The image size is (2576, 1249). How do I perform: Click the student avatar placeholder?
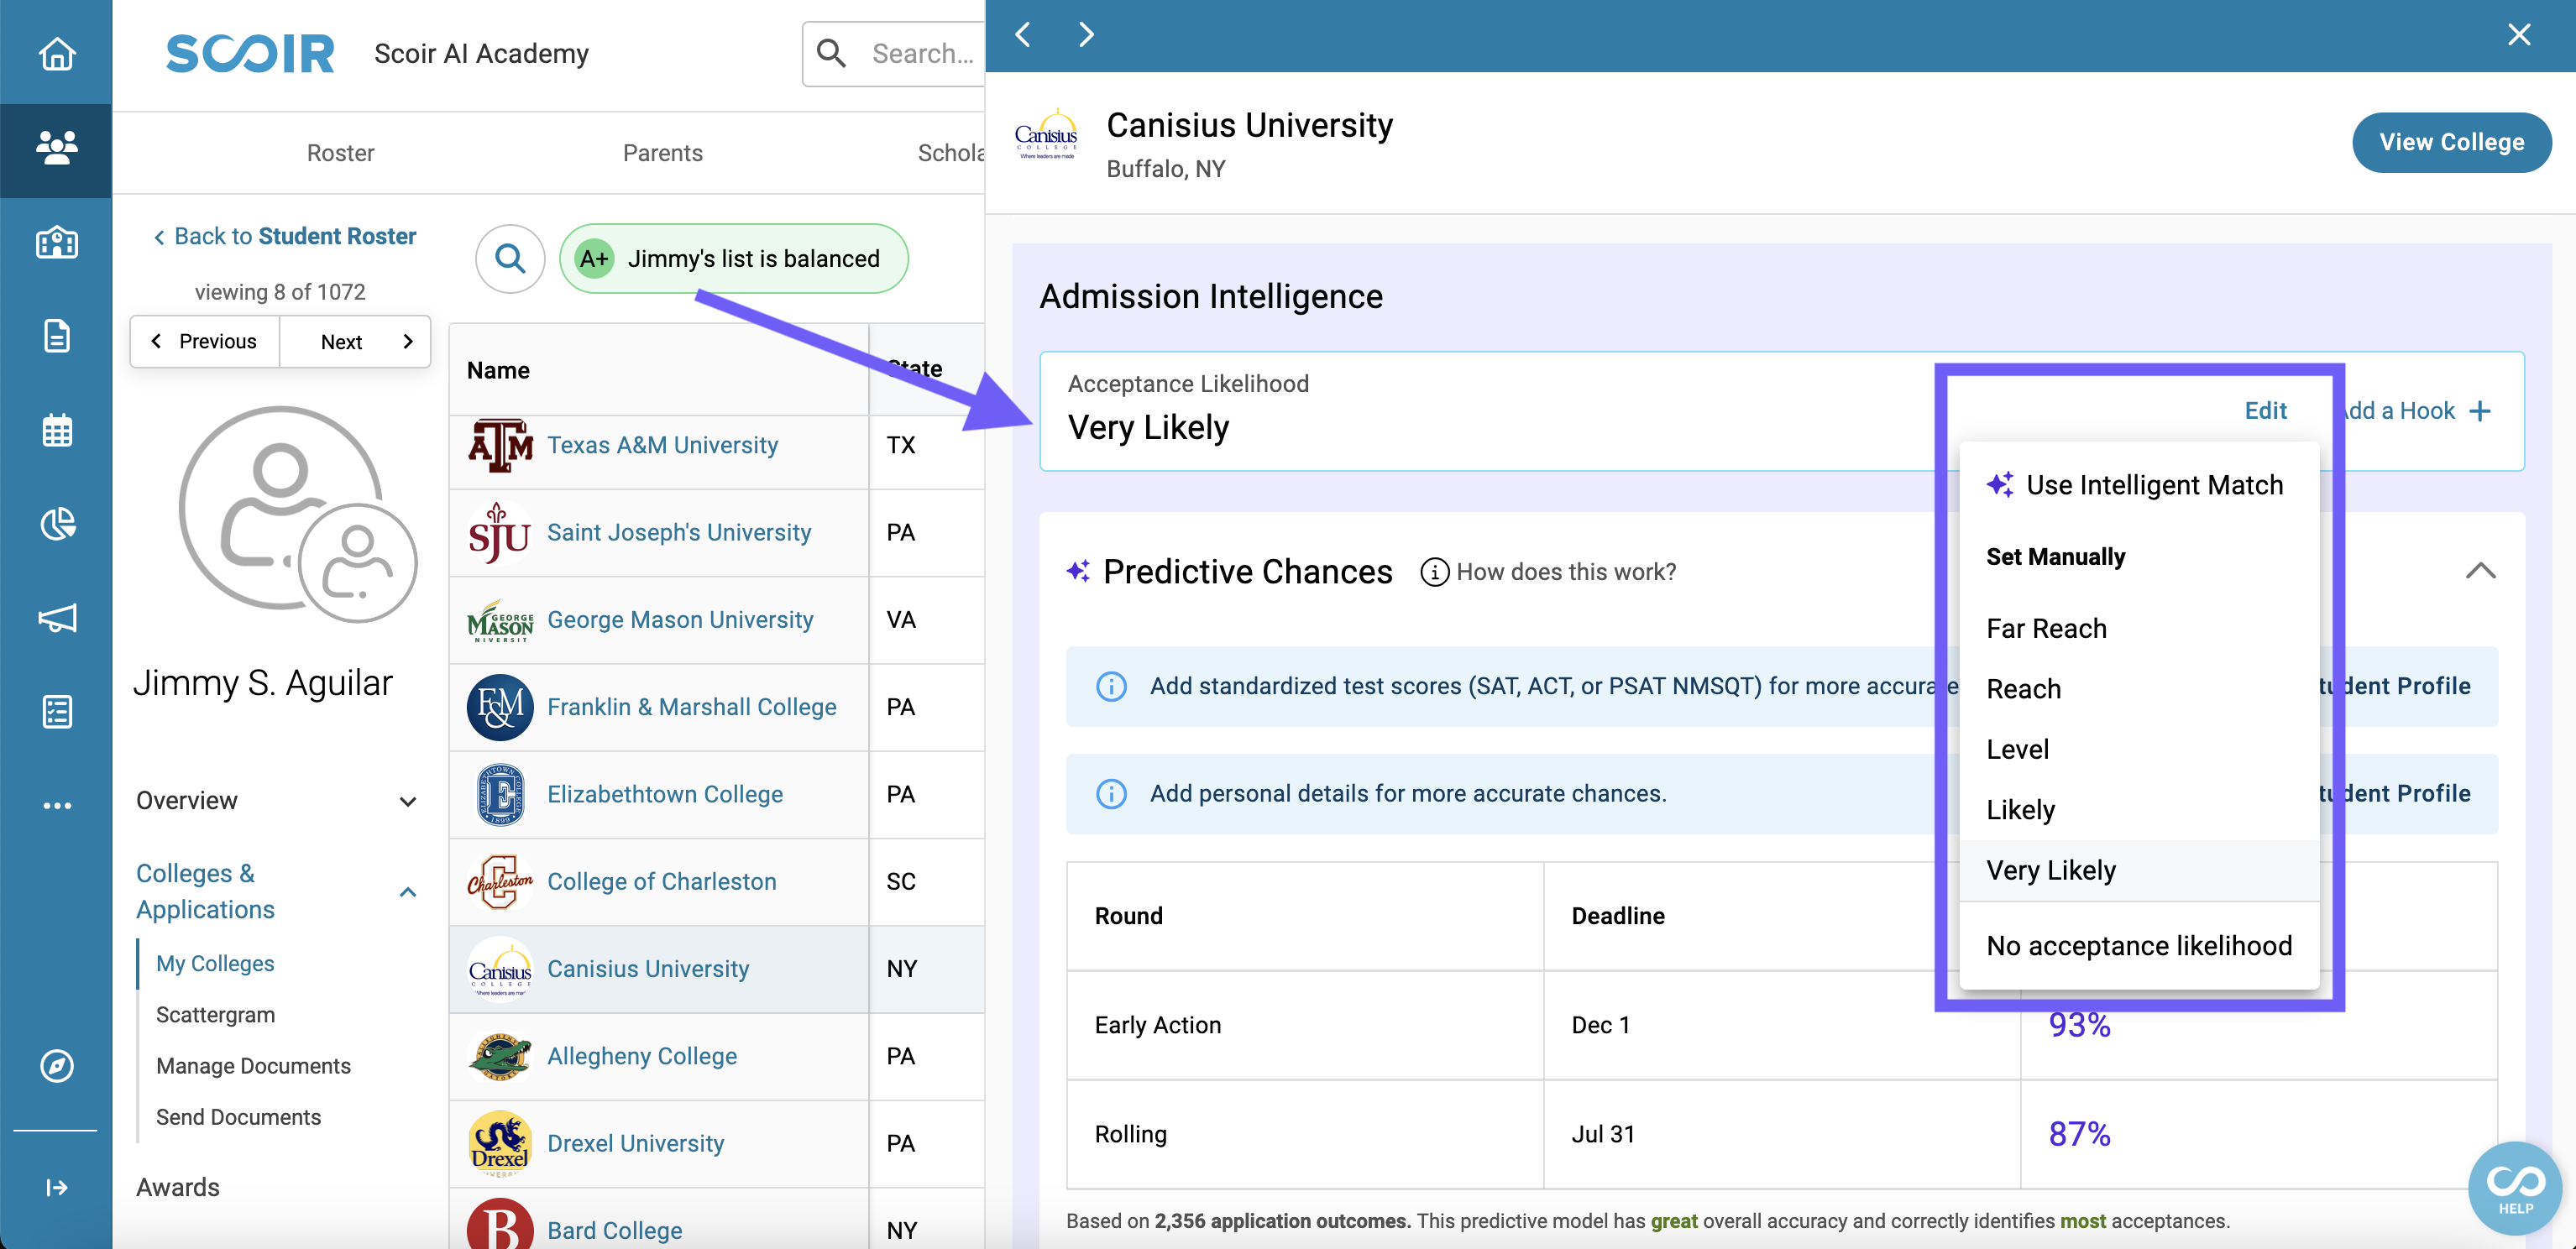(x=297, y=513)
